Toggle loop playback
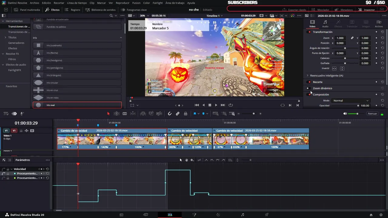388x218 pixels. click(x=231, y=105)
